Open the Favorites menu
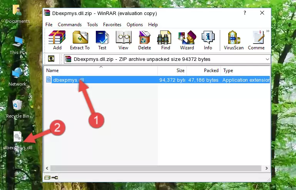296x190 pixels. click(112, 25)
